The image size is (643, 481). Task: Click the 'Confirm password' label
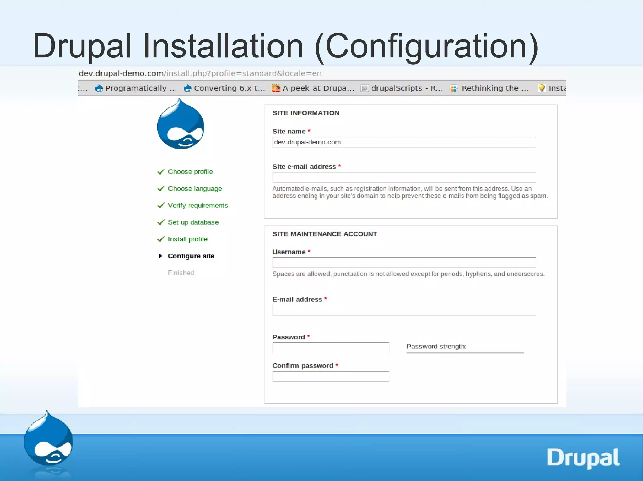303,366
